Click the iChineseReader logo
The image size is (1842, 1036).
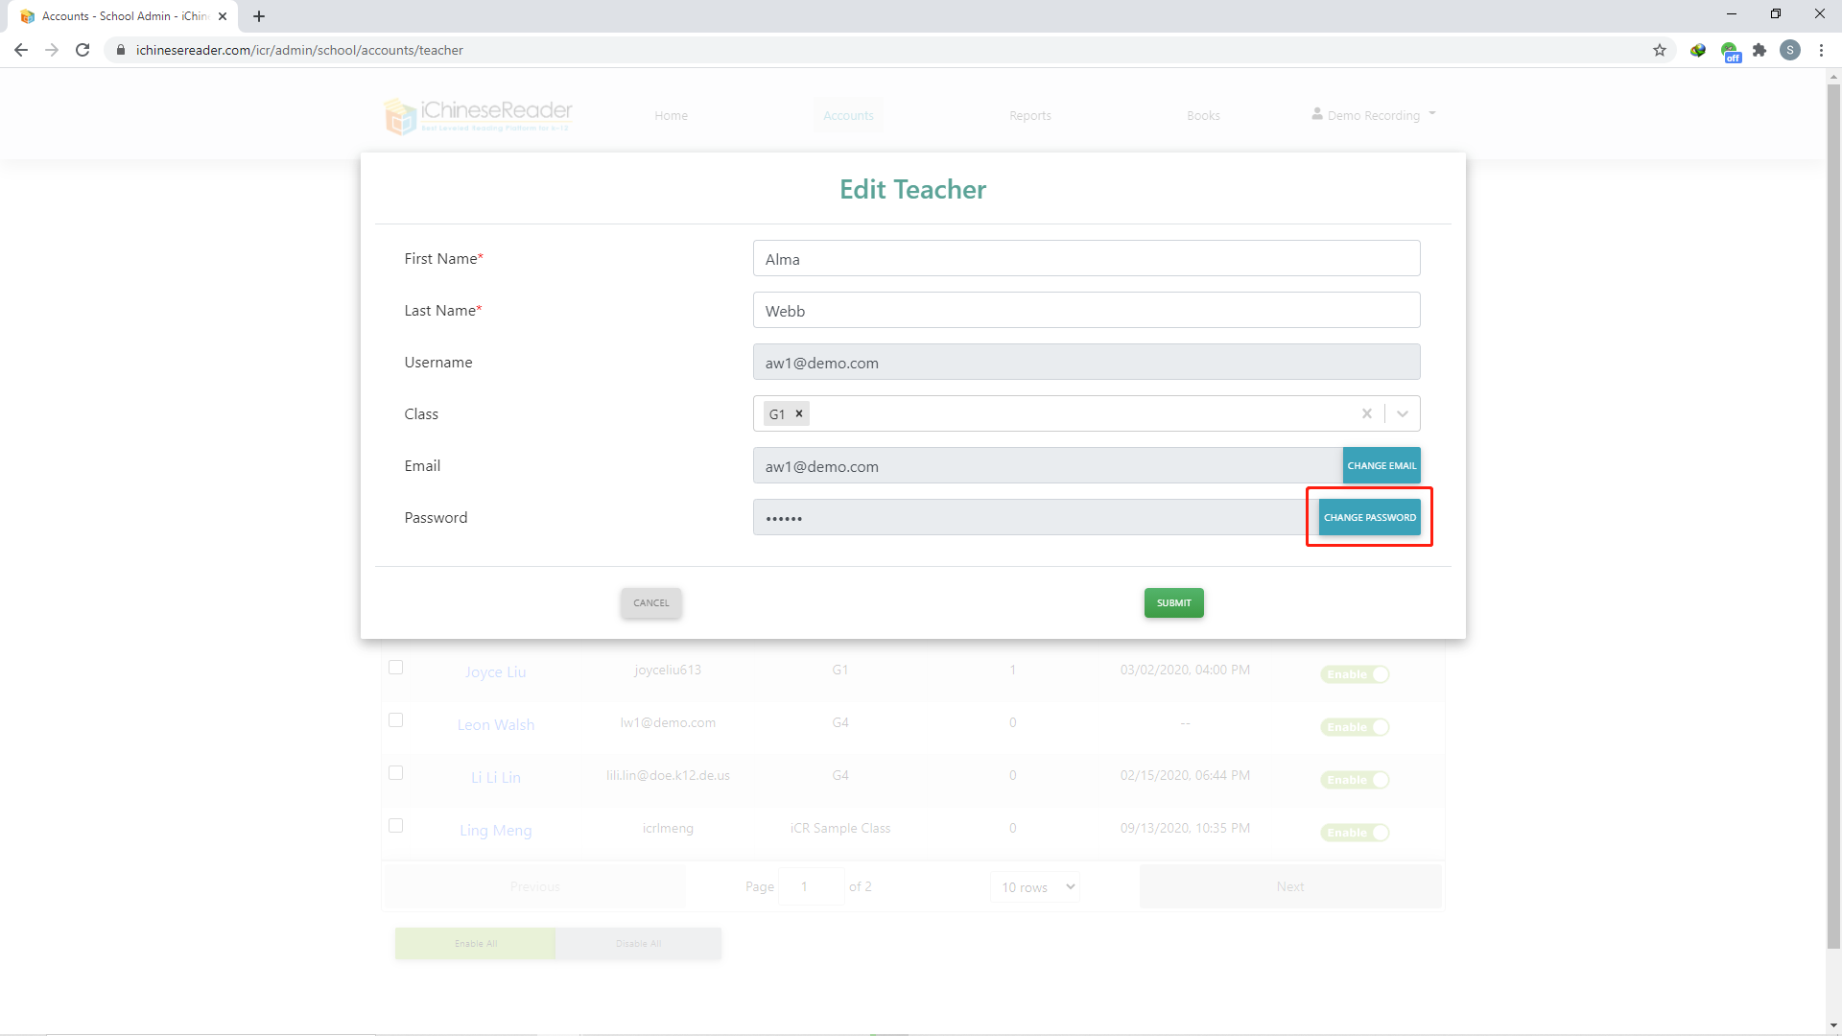[x=478, y=116]
